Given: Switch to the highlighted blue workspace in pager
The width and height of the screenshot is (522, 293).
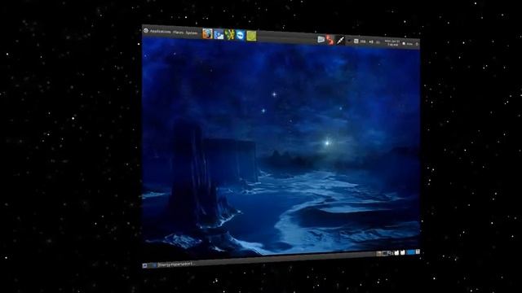Looking at the screenshot, I should pyautogui.click(x=410, y=252).
